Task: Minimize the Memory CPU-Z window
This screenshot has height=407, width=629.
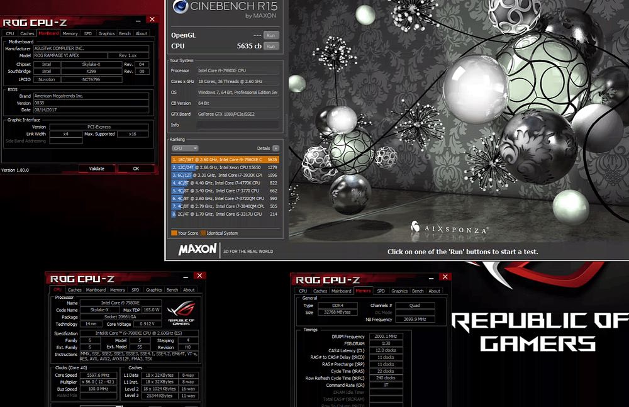Action: click(431, 278)
